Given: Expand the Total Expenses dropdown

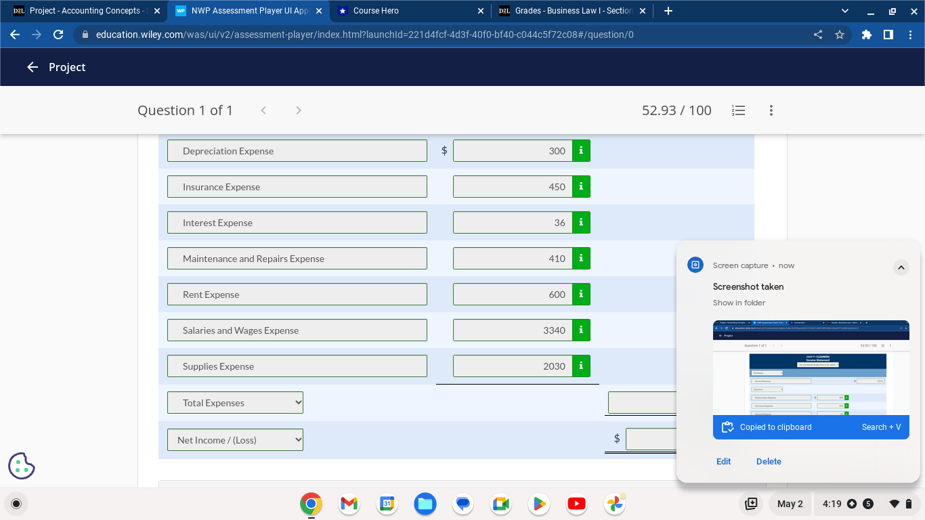Looking at the screenshot, I should click(235, 403).
